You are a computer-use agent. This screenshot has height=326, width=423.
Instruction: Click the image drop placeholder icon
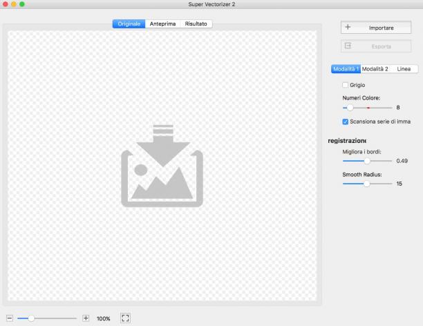coord(162,166)
